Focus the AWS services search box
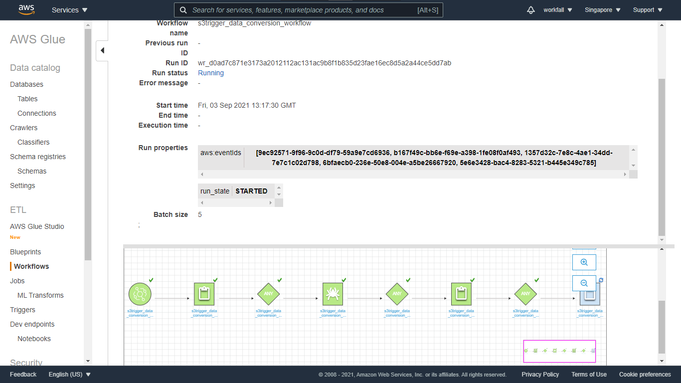Image resolution: width=681 pixels, height=383 pixels. [309, 10]
